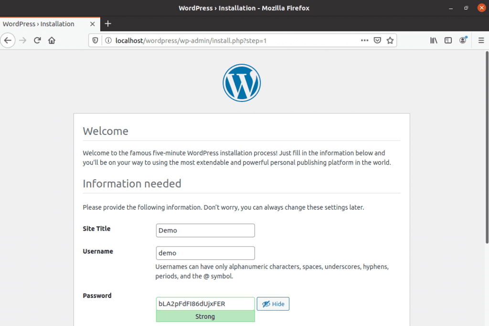
Task: Open the Library icon in toolbar
Action: point(434,41)
